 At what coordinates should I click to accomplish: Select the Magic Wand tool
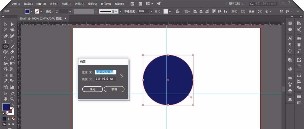point(5,30)
